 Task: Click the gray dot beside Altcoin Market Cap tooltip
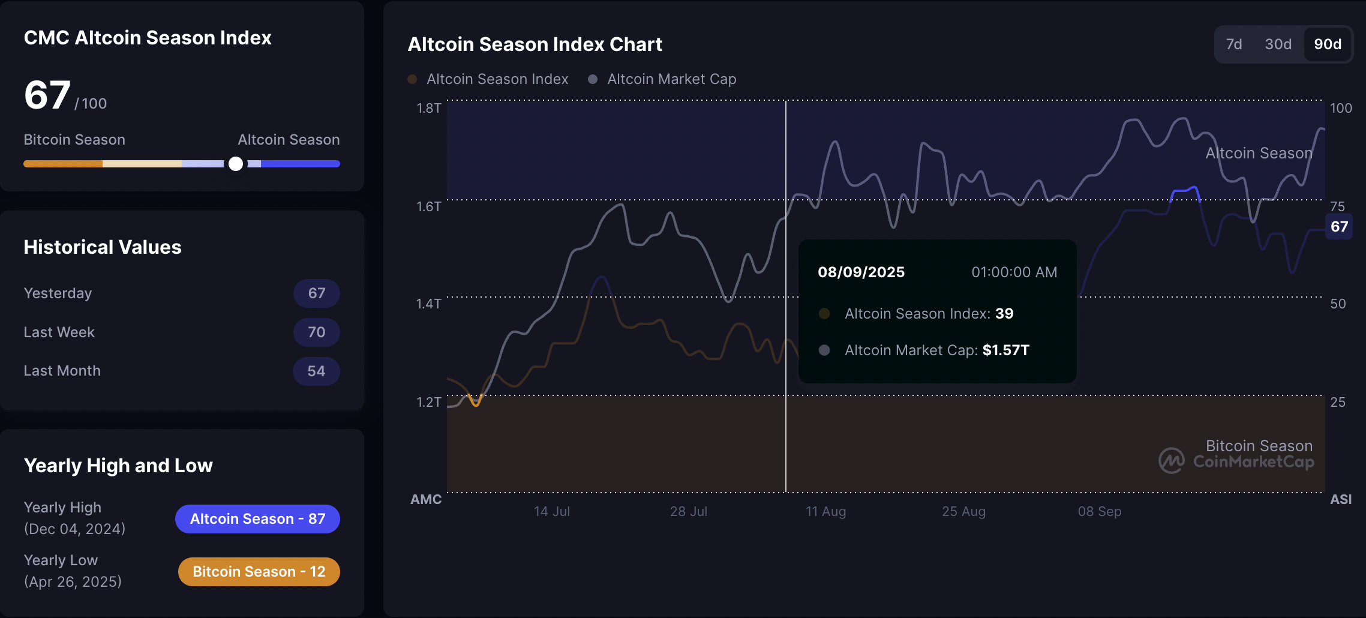824,350
